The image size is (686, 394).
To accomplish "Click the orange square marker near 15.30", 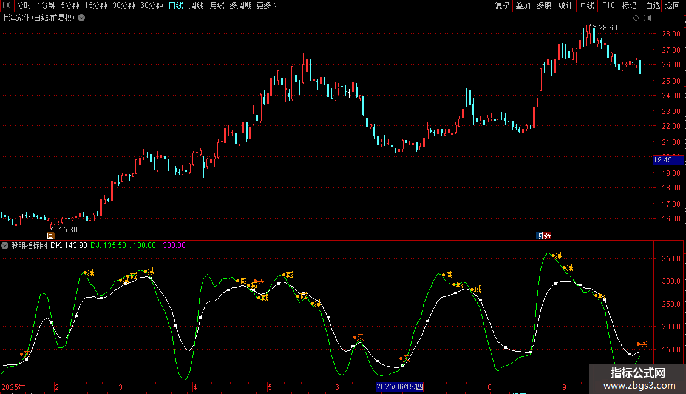I will 51,235.
